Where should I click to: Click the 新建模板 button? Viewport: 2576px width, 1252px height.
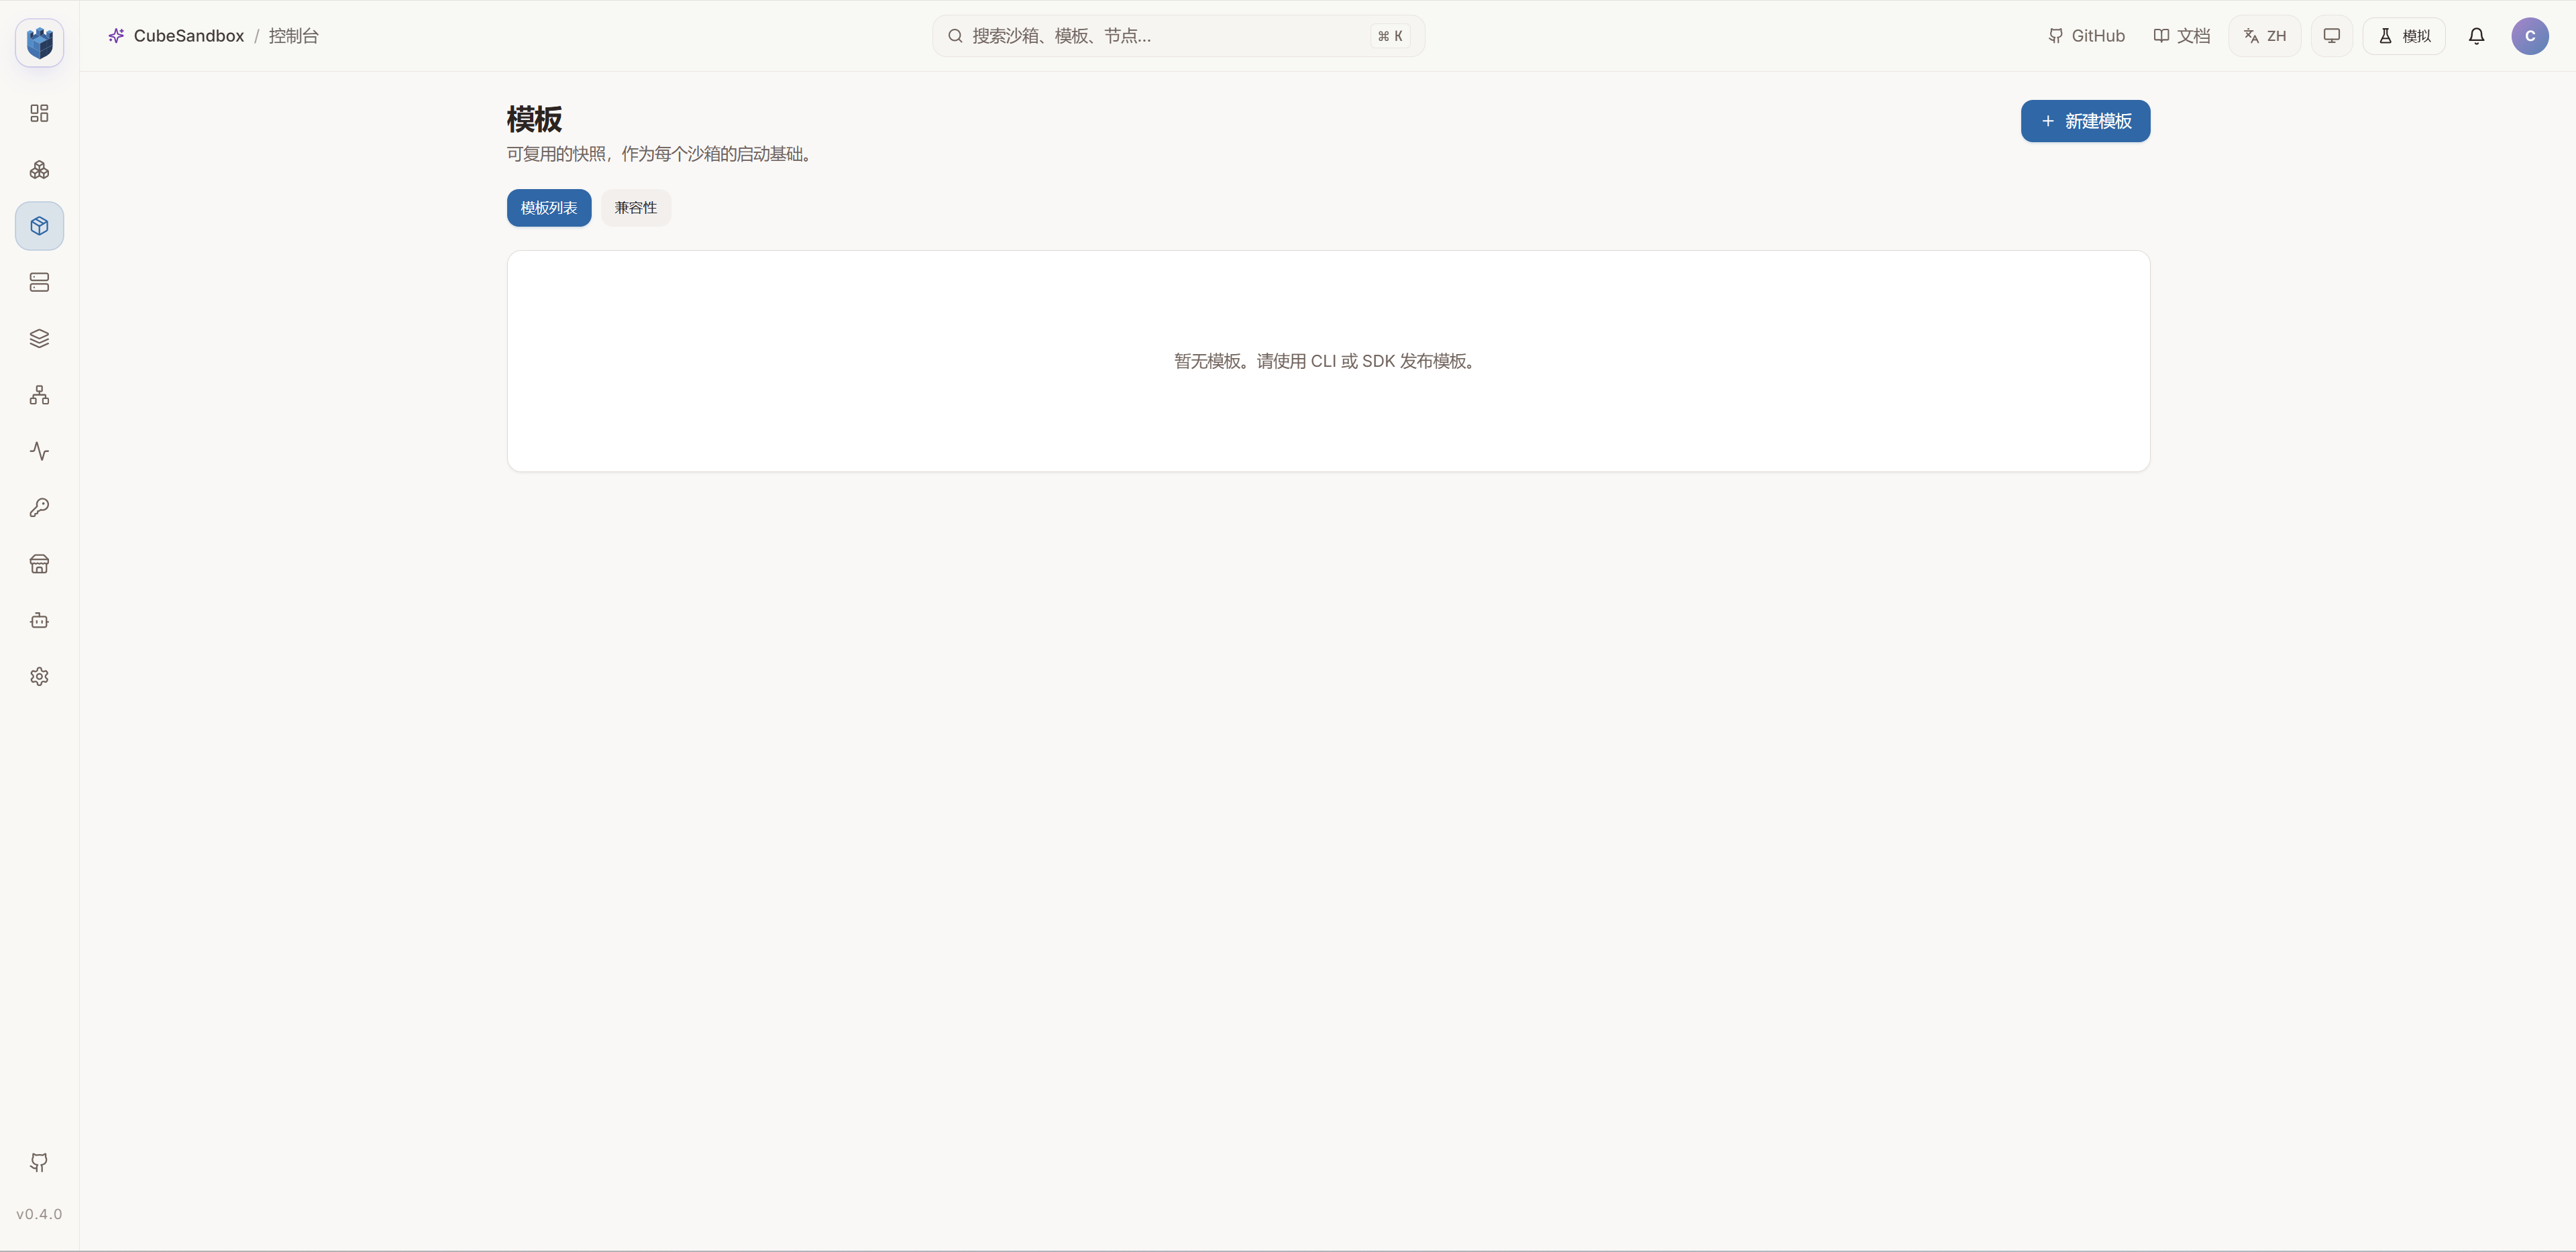click(x=2085, y=121)
